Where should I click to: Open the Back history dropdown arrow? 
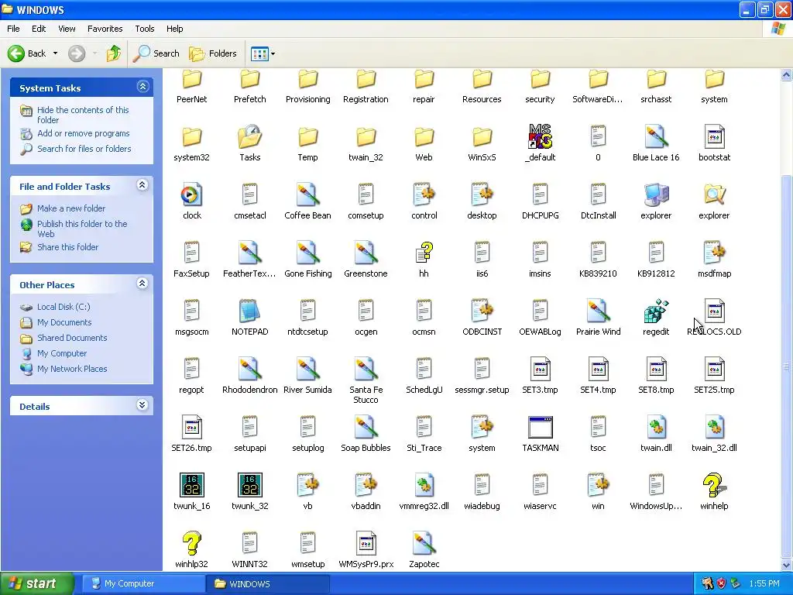tap(55, 53)
